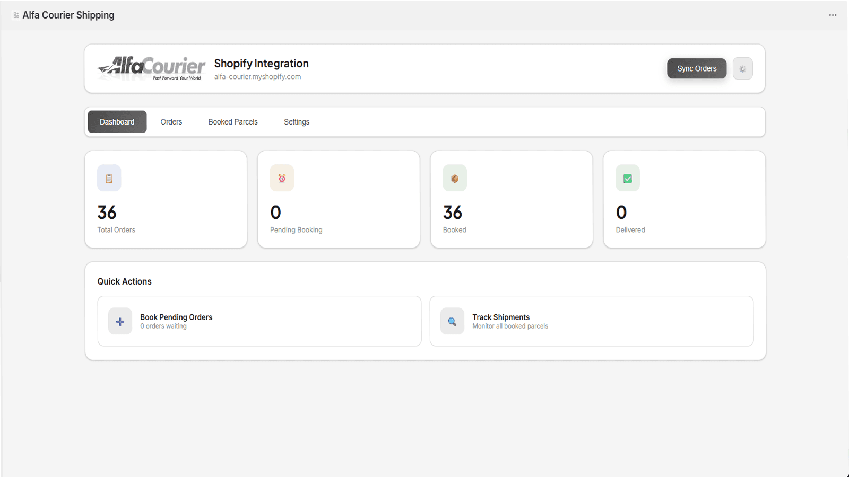Select the Dashboard tab
Screen dimensions: 849x477
pos(117,122)
